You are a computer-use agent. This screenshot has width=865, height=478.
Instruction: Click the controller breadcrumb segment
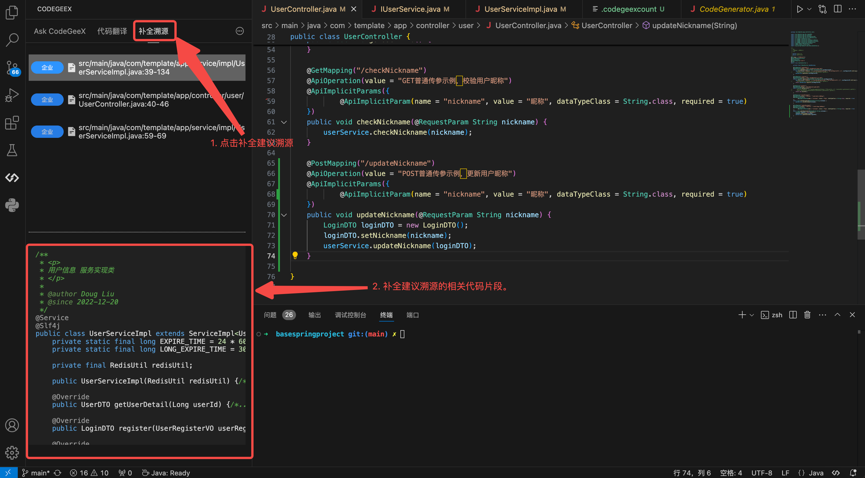[x=432, y=26]
